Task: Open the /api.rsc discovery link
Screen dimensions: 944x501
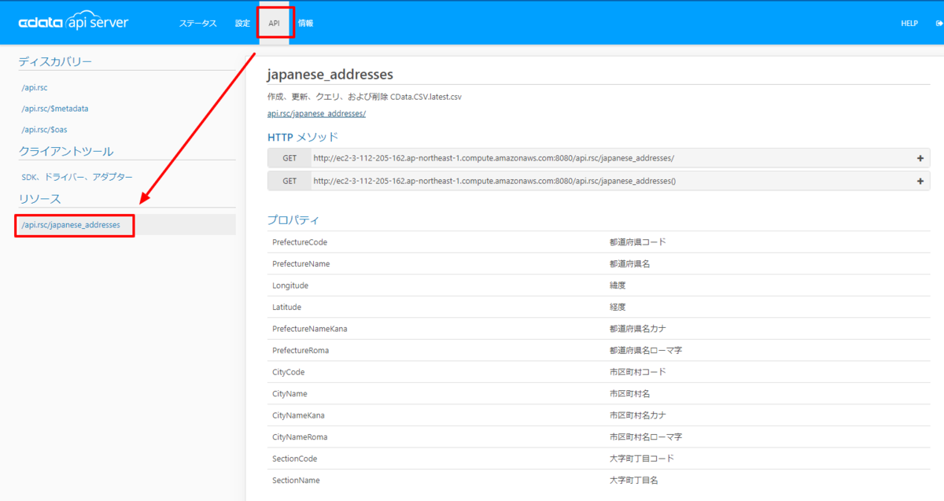Action: (35, 88)
